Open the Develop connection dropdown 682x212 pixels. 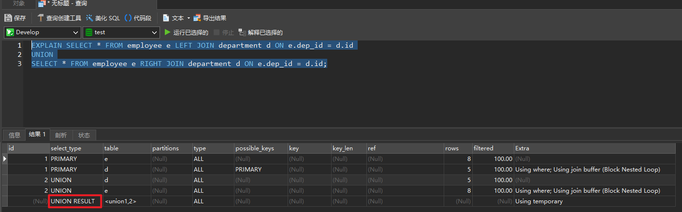coord(42,33)
